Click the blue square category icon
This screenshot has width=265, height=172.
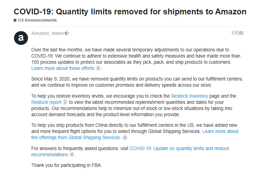click(15, 20)
